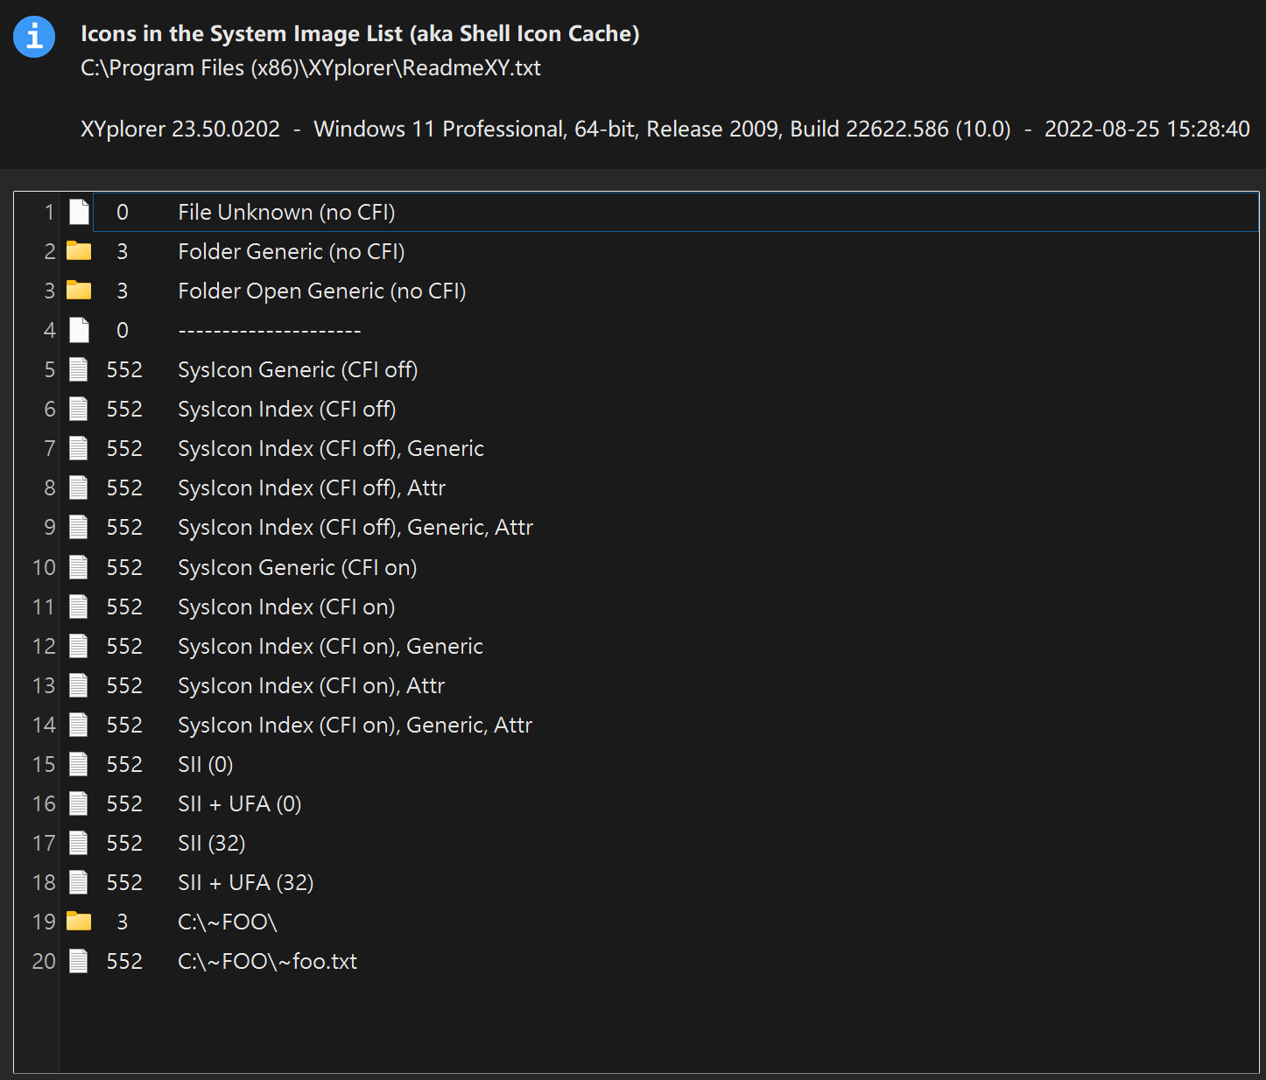1266x1080 pixels.
Task: Click the blue info icon in header
Action: pos(34,37)
